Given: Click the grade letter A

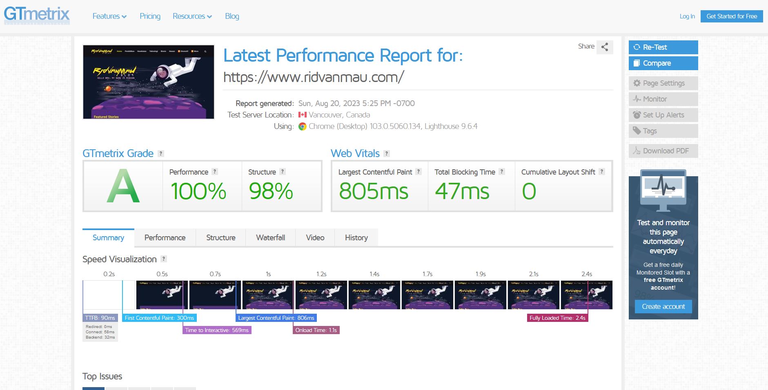Looking at the screenshot, I should coord(123,186).
